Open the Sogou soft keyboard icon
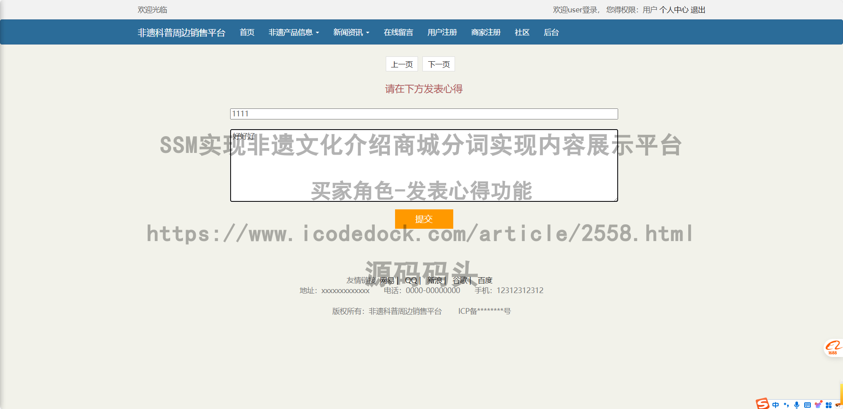Viewport: 843px width, 409px height. click(x=807, y=405)
